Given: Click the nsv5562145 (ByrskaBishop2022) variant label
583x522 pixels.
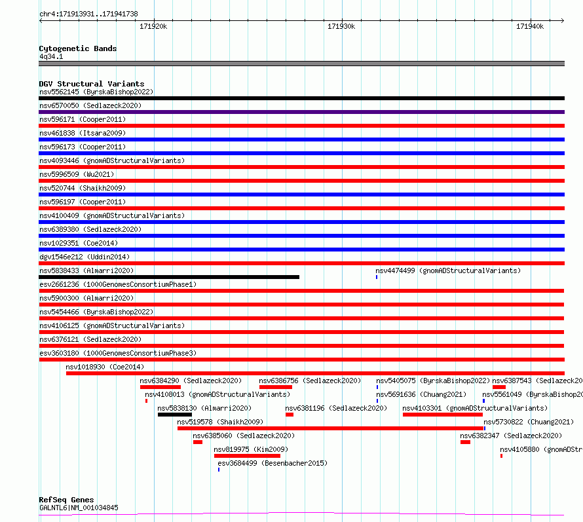Looking at the screenshot, I should point(96,92).
